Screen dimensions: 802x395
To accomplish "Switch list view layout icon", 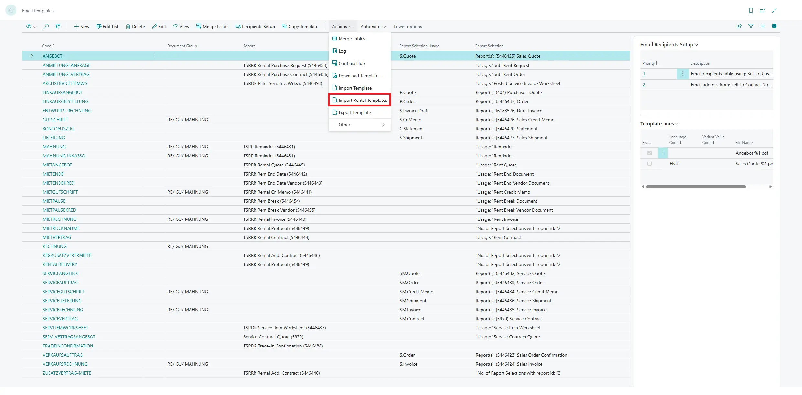I will (x=763, y=27).
